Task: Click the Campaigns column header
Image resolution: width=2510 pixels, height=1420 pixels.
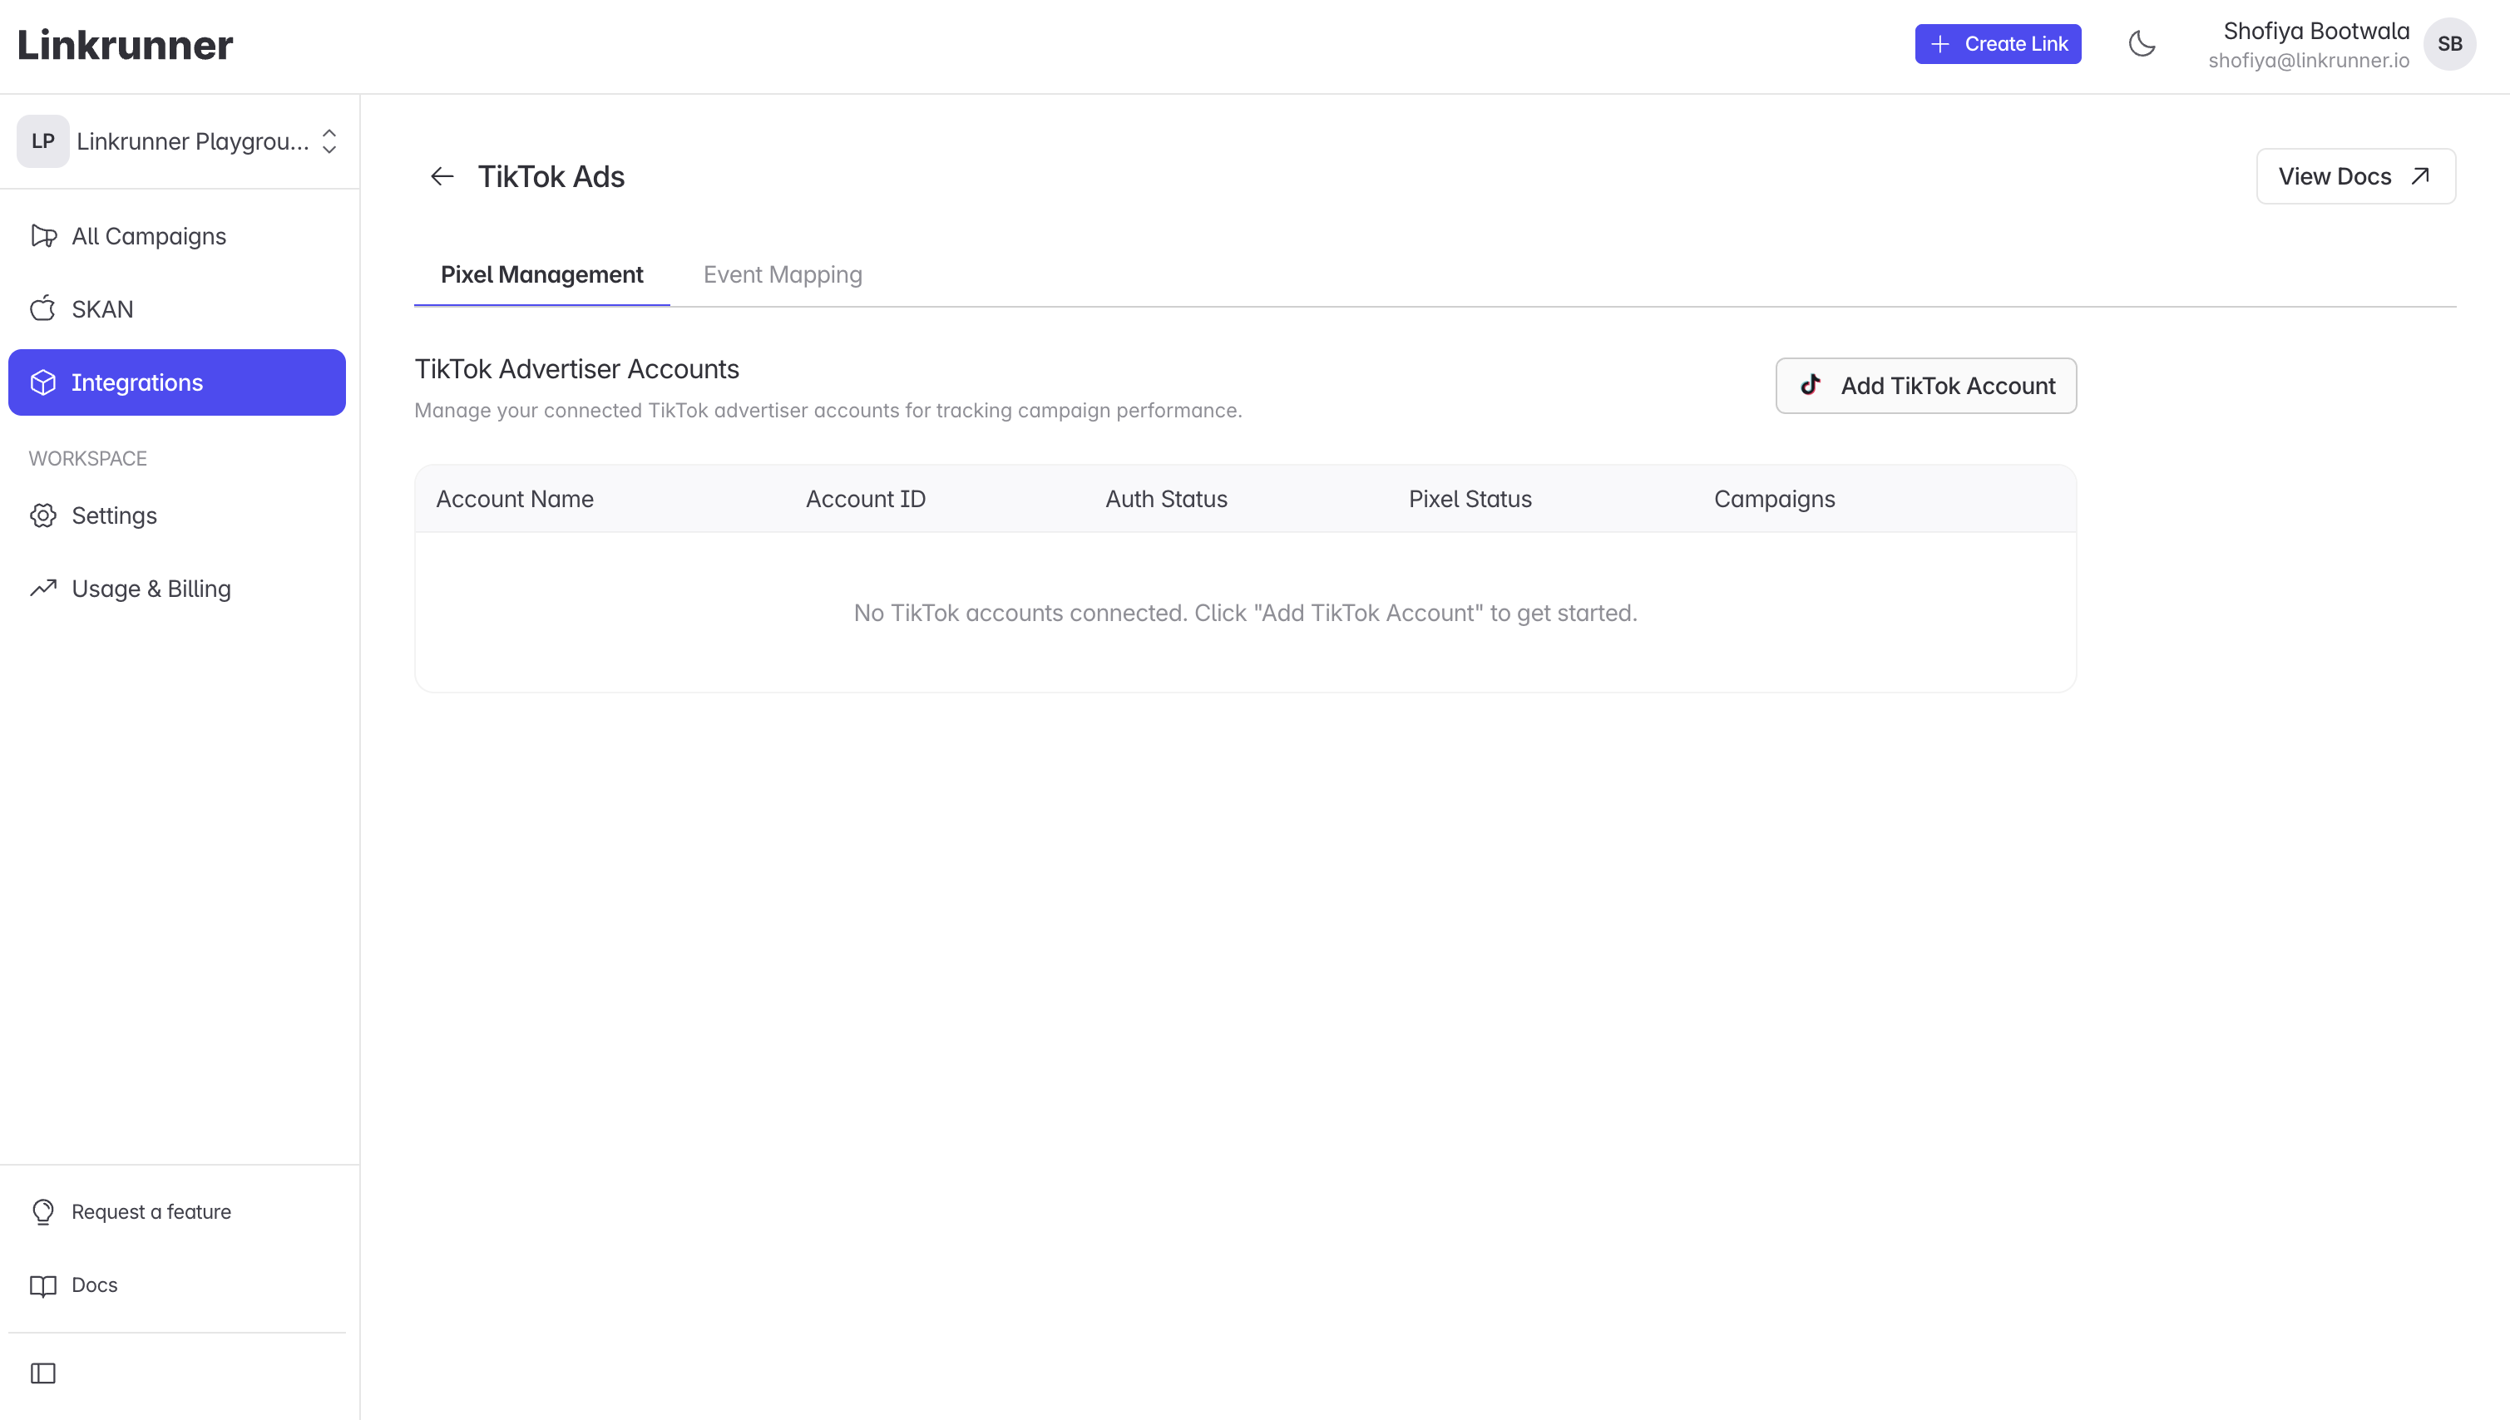Action: click(1773, 500)
